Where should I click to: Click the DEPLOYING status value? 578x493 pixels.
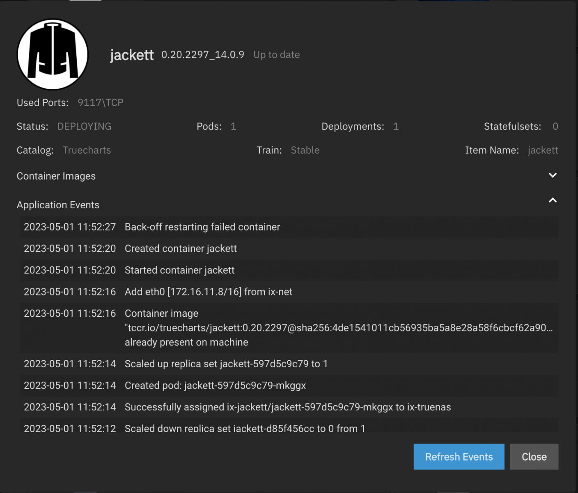pyautogui.click(x=85, y=127)
